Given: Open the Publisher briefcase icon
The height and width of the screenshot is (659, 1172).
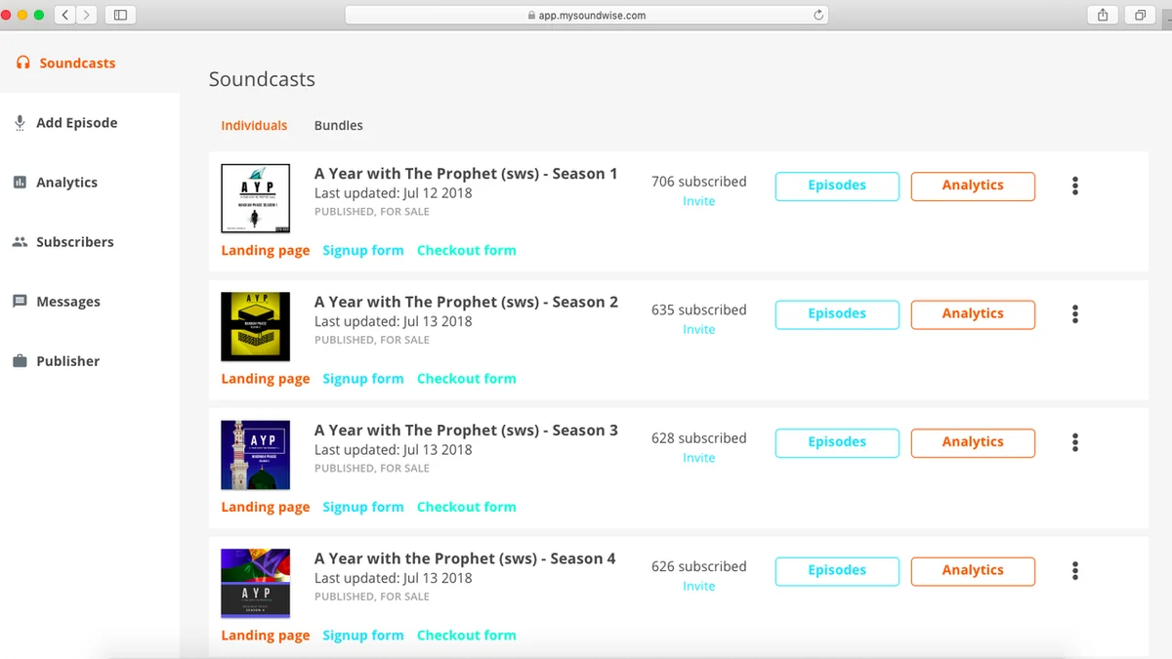Looking at the screenshot, I should tap(20, 361).
